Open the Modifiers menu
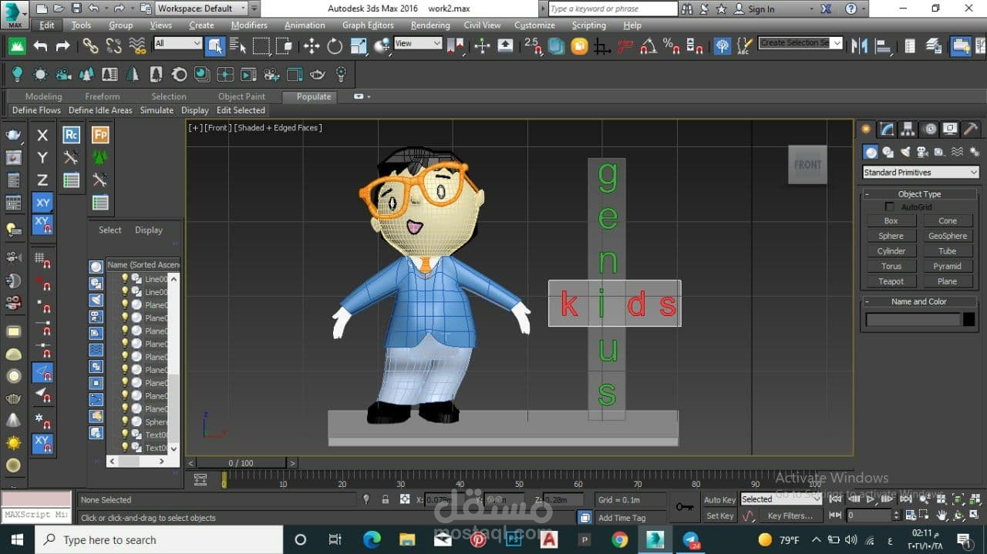 [x=249, y=25]
